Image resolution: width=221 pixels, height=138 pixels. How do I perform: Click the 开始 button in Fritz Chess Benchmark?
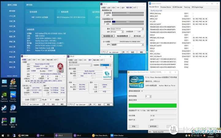[x=134, y=126]
